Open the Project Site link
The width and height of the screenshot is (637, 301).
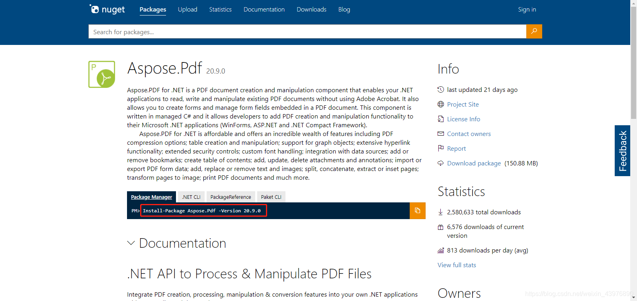463,104
